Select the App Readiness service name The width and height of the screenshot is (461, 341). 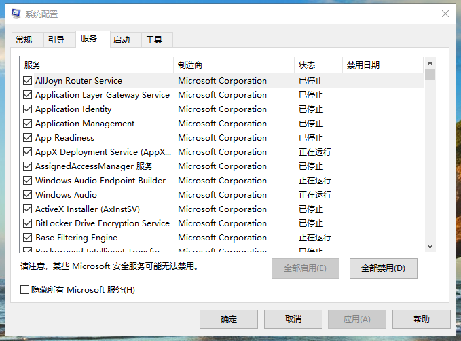[65, 138]
